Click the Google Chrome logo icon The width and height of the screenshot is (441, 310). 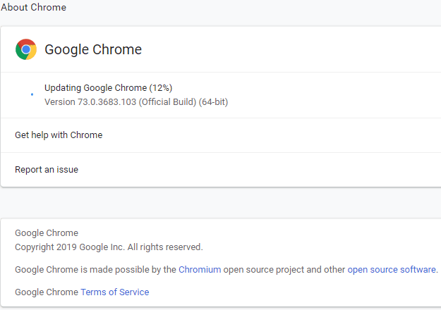(x=26, y=49)
